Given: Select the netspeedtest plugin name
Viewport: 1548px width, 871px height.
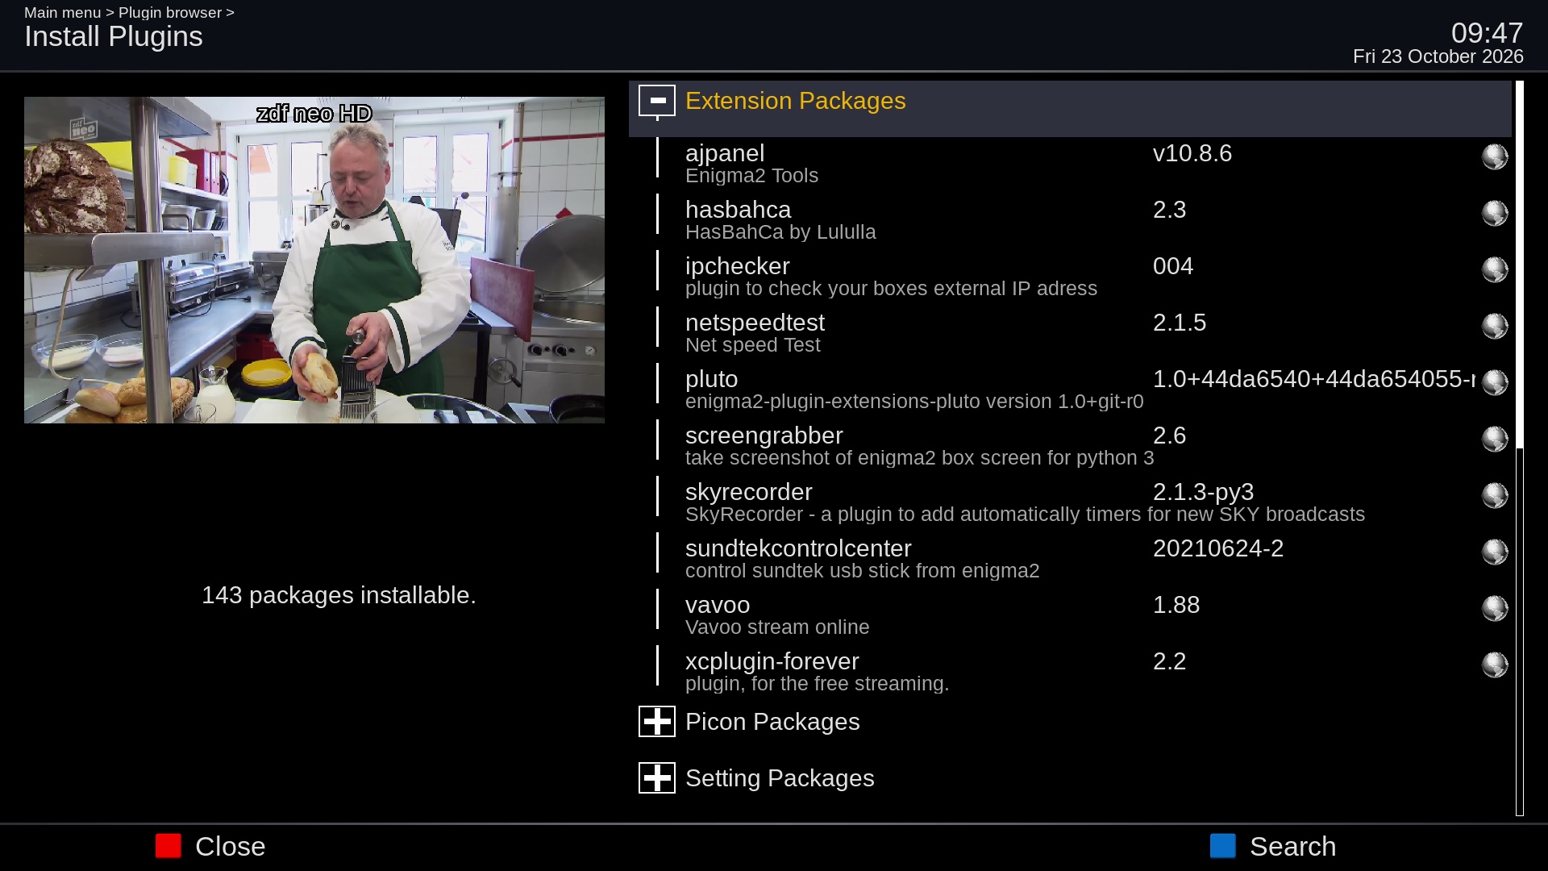Looking at the screenshot, I should point(755,323).
